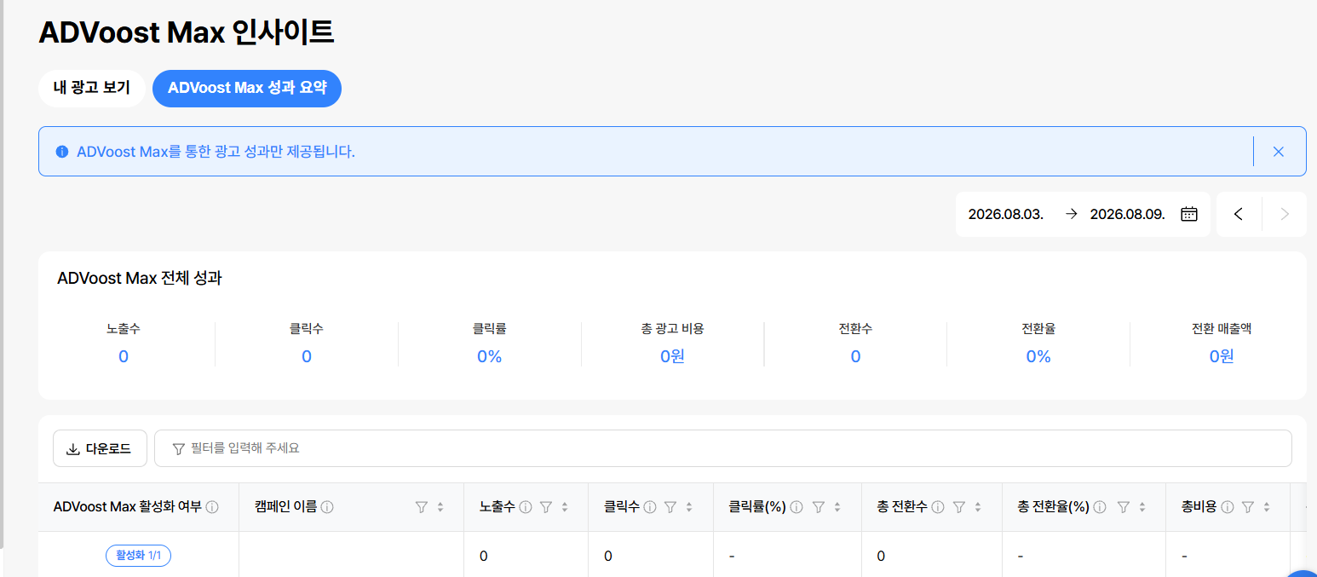The image size is (1317, 577).
Task: Click info icon next to 총비용 column
Action: point(1228,507)
